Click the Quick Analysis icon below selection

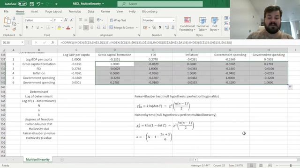[290, 87]
